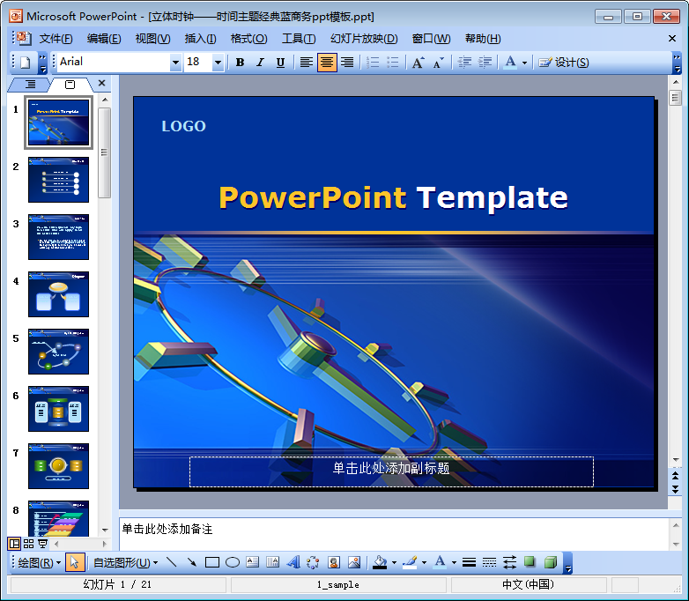Image resolution: width=689 pixels, height=601 pixels.
Task: Select the Oval drawing tool
Action: click(233, 562)
